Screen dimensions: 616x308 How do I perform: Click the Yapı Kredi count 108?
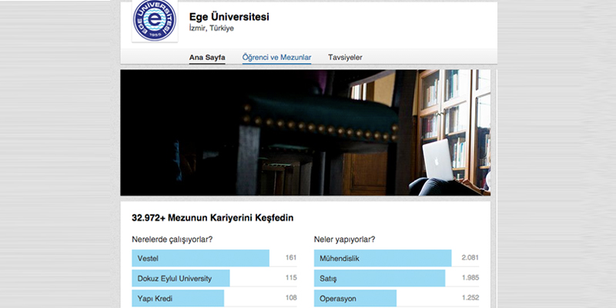291,298
